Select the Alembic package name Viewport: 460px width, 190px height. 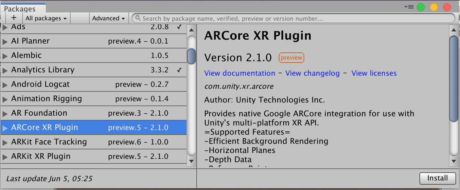pos(26,55)
